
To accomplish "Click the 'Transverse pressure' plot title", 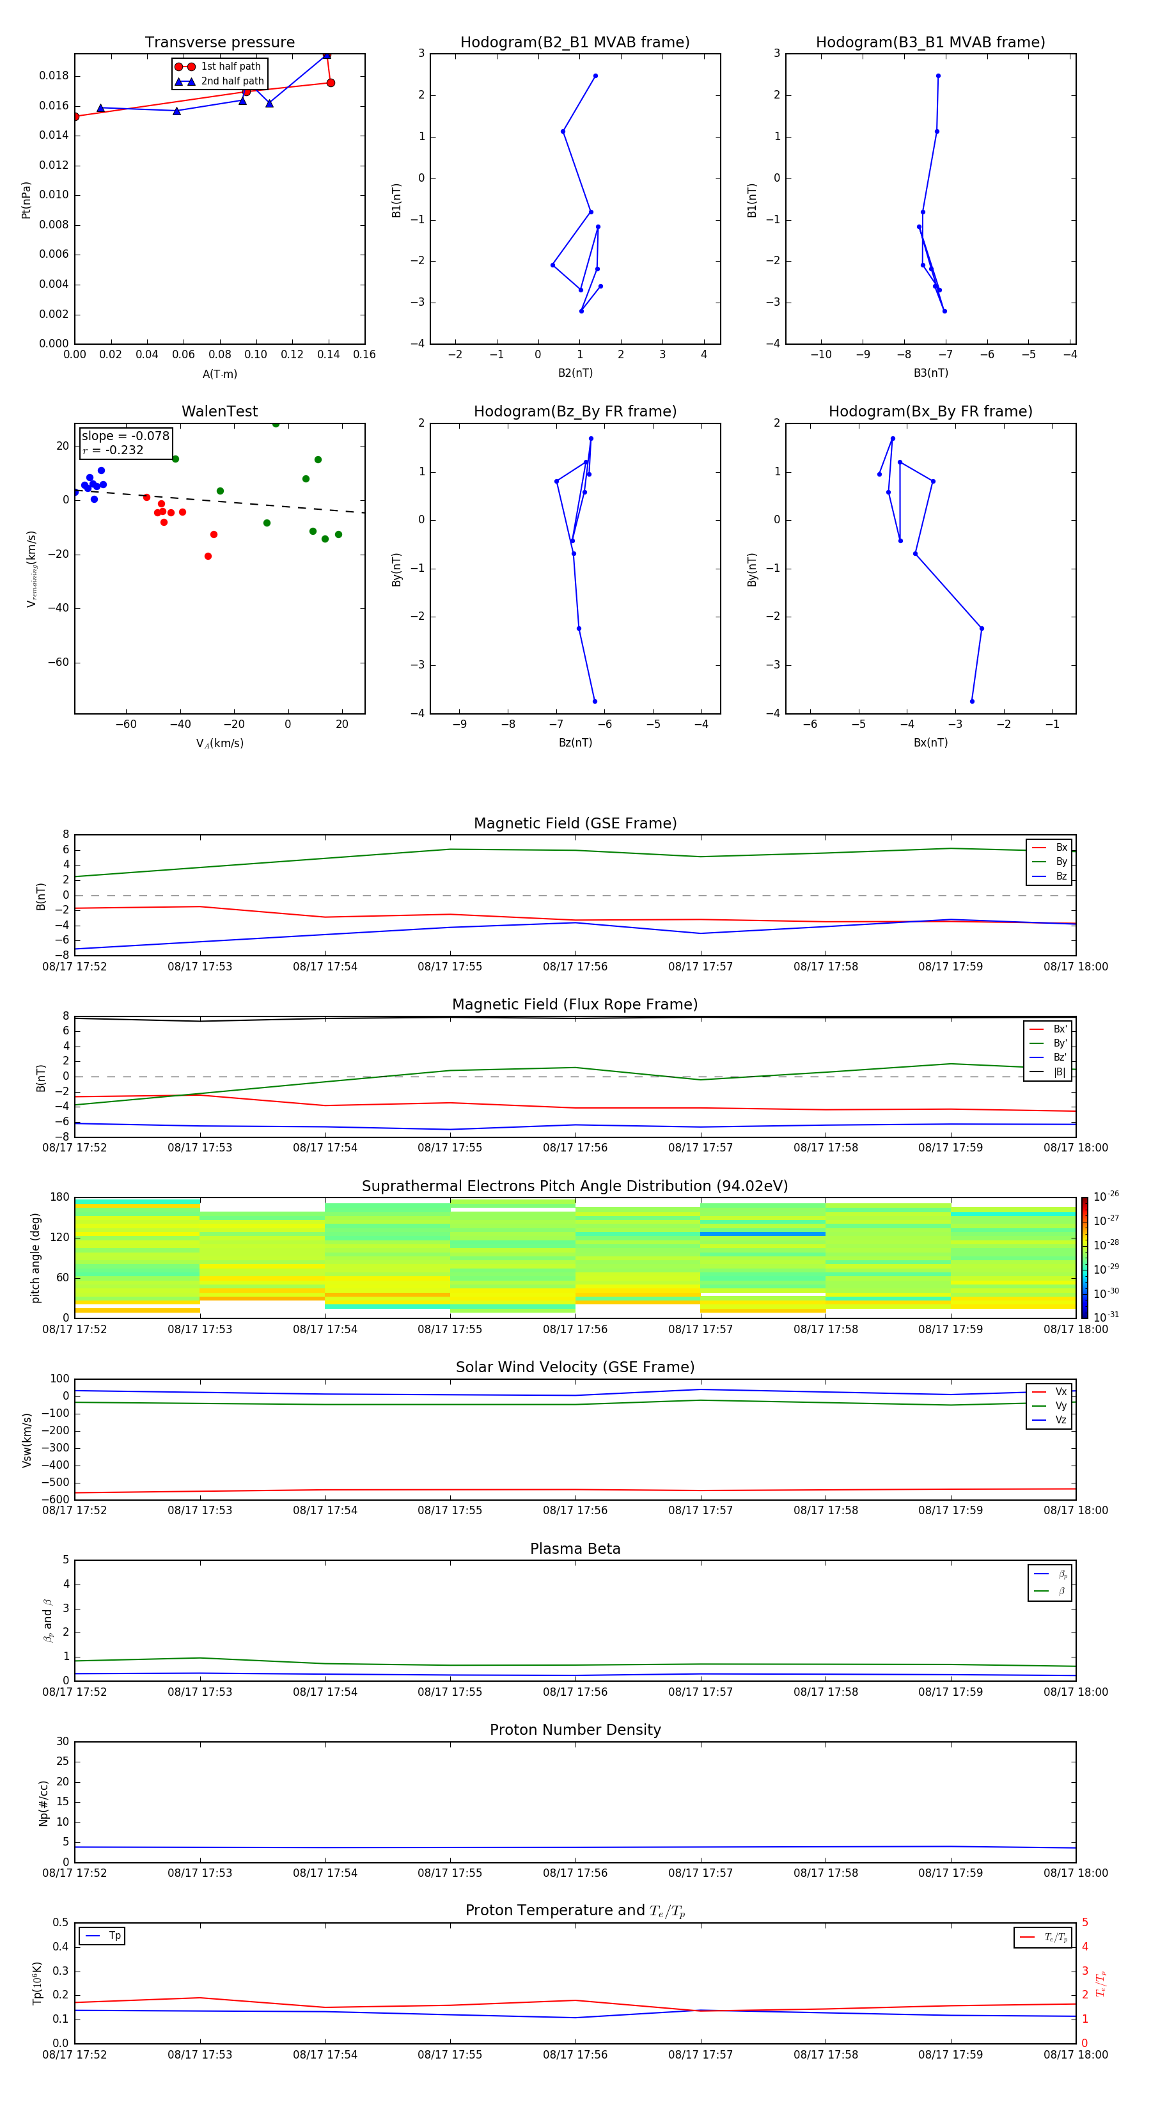I will pos(219,43).
